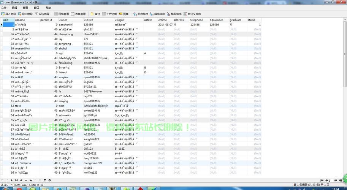Select the password cell feng123456

[98, 158]
